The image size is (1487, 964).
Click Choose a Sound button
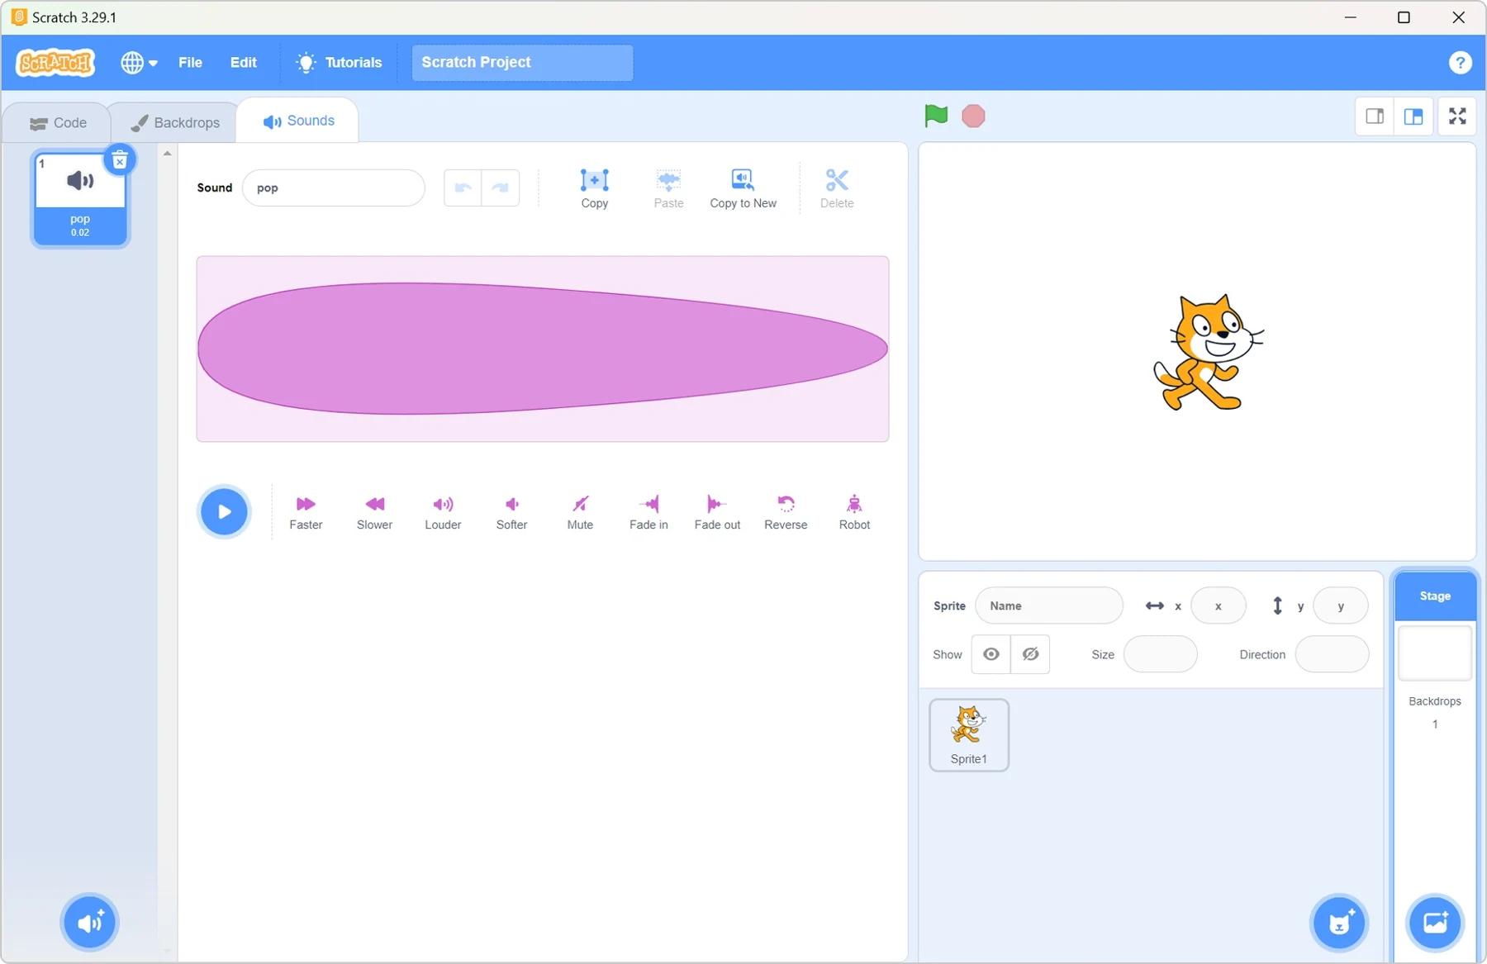coord(90,922)
